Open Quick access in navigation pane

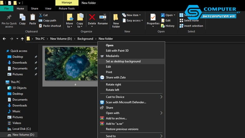[17, 51]
